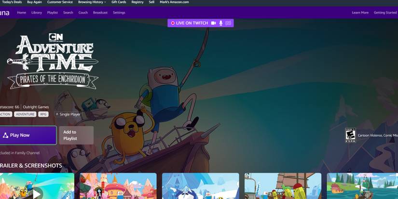398x199 pixels.
Task: Click Included in Family Channel text
Action: tap(20, 153)
